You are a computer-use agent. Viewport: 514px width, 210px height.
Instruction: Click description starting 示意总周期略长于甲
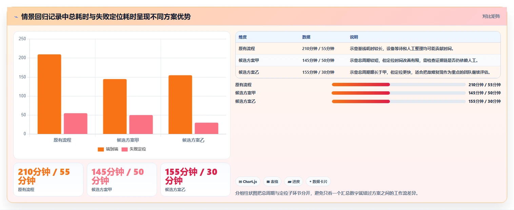tap(420, 72)
